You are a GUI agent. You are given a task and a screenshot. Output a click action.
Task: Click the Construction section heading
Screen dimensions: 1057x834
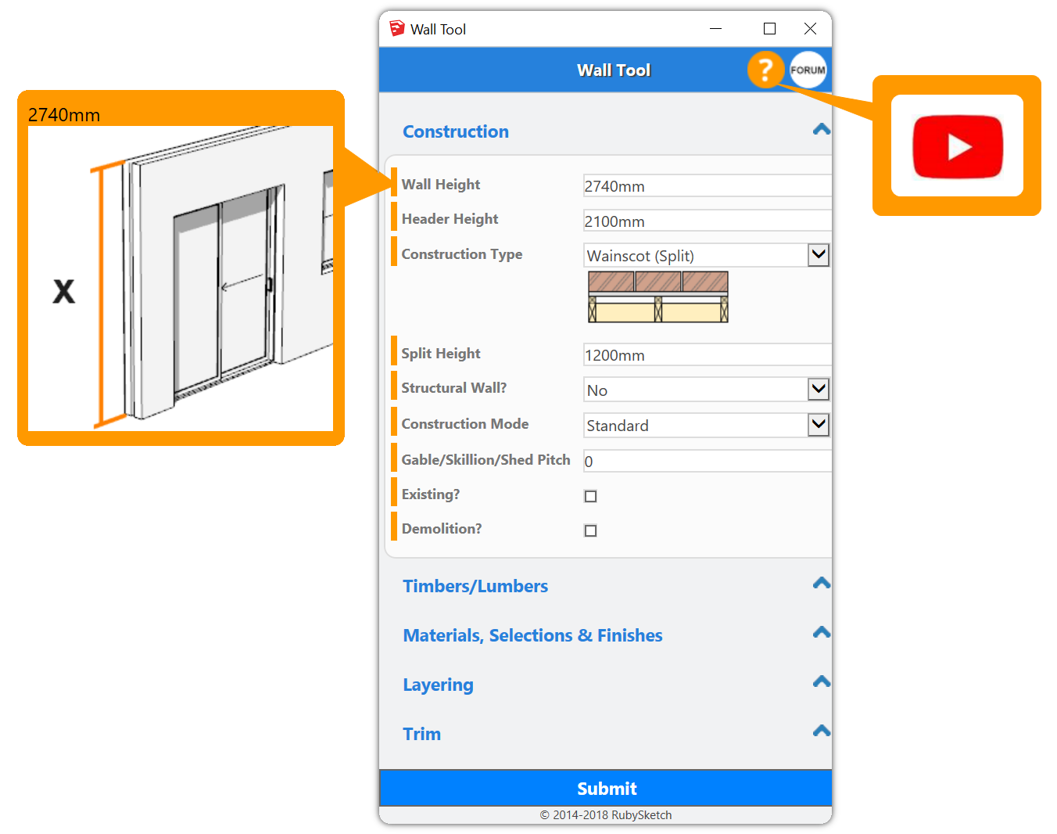456,131
